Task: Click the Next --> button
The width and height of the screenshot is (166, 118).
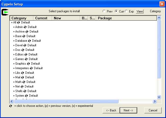Action: (129, 110)
